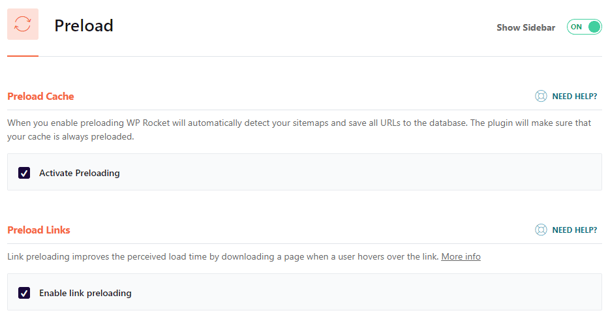Click the orange Preload refresh icon

tap(23, 25)
